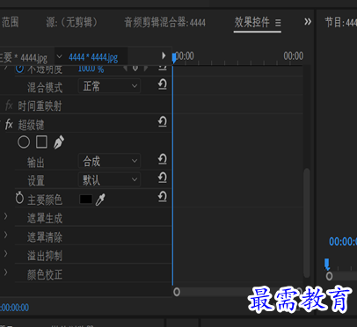Expand 溢出抑制 group

[x=5, y=254]
